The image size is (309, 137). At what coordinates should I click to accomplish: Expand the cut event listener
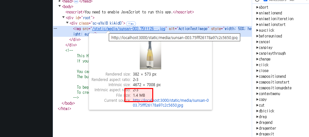pyautogui.click(x=257, y=105)
